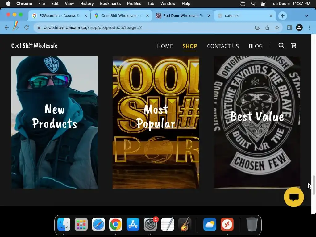Bookmark this page with the star icon
This screenshot has width=316, height=237.
coord(277,27)
